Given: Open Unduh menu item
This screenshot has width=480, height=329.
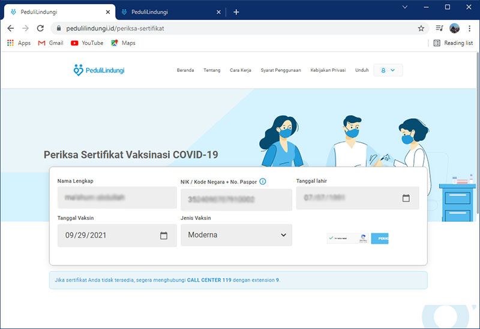Looking at the screenshot, I should coord(362,70).
